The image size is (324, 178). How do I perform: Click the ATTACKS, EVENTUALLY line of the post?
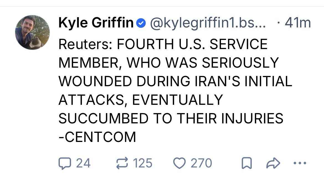pos(141,100)
